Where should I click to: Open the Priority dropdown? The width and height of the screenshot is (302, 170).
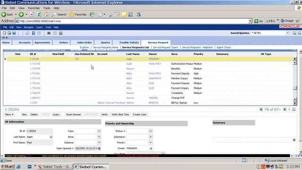click(151, 143)
